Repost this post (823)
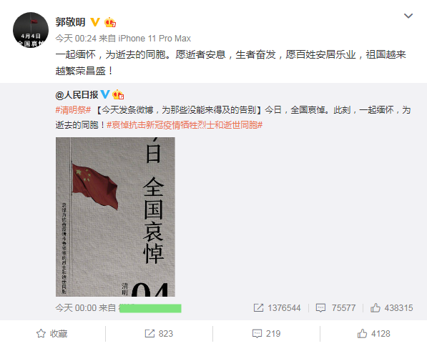Screen dimensions: 427x346 click(159, 333)
